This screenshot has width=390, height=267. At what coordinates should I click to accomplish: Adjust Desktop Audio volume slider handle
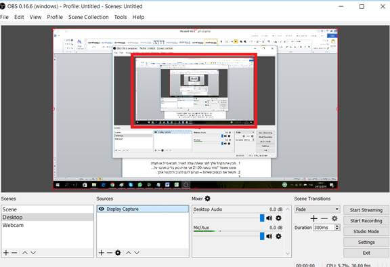click(x=262, y=218)
